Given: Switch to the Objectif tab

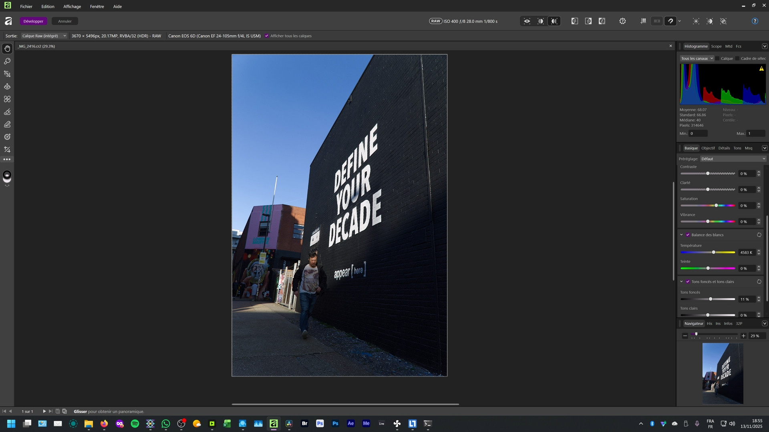Looking at the screenshot, I should [x=708, y=148].
